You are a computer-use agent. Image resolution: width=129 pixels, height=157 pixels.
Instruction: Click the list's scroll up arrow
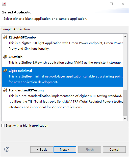(125, 36)
